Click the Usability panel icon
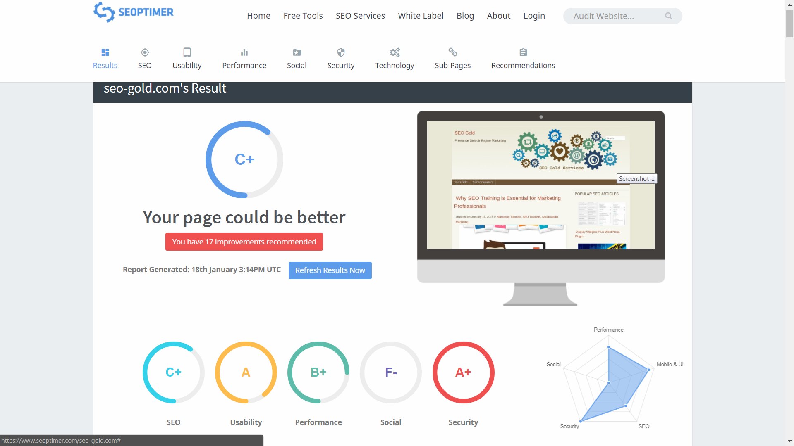The height and width of the screenshot is (446, 794). [x=187, y=52]
